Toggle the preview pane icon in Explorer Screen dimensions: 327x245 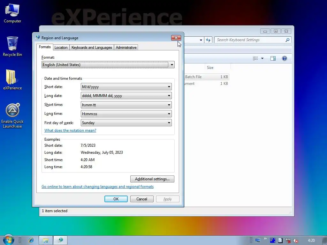(273, 58)
